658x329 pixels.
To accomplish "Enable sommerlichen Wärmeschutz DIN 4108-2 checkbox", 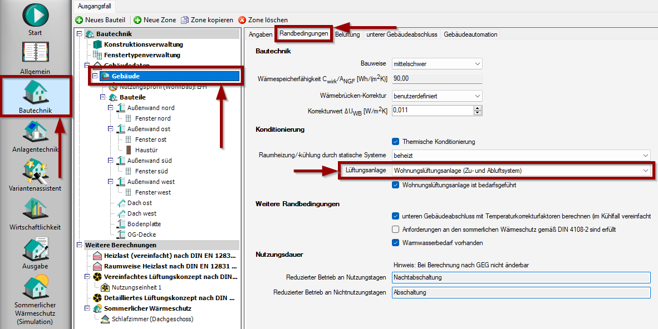I will coord(396,229).
